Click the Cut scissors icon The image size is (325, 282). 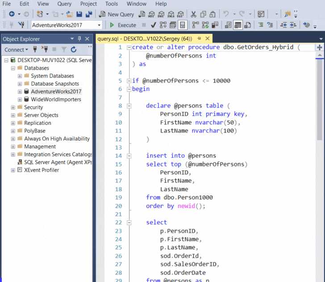pos(193,14)
